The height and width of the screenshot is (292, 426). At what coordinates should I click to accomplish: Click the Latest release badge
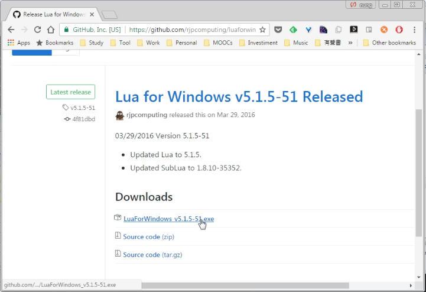point(71,92)
